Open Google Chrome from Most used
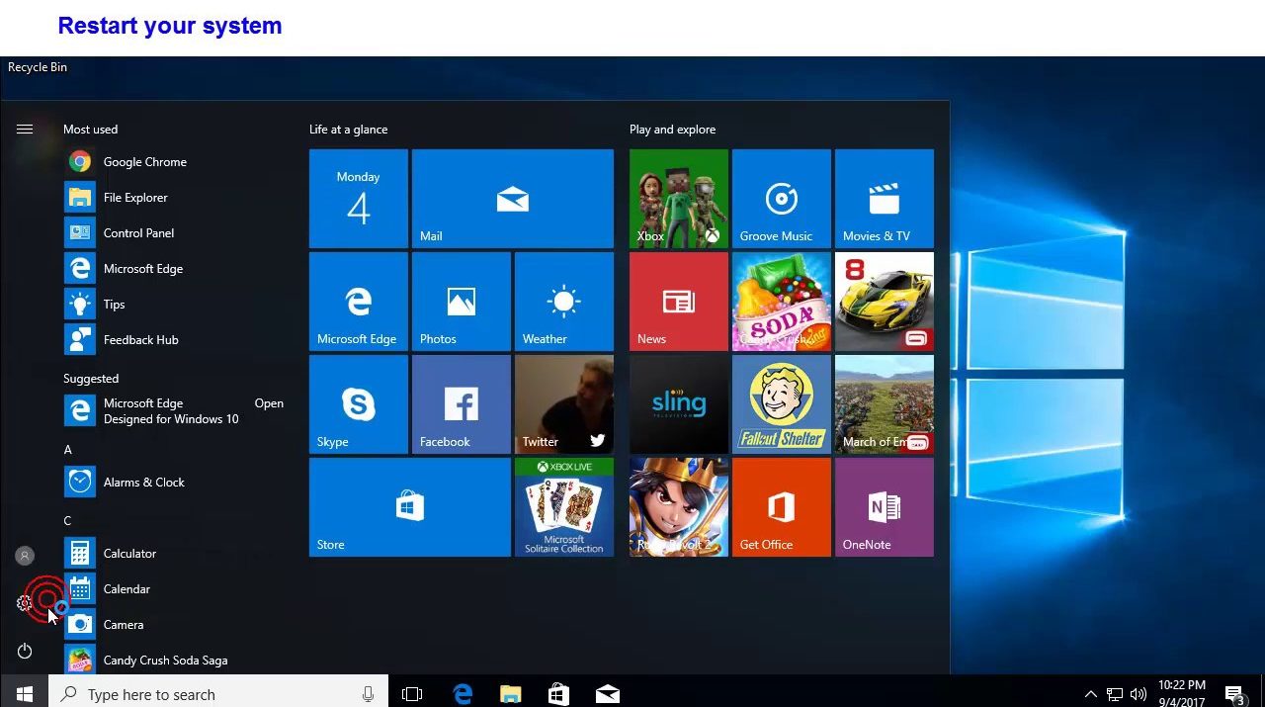Viewport: 1265px width, 707px height. 144,162
